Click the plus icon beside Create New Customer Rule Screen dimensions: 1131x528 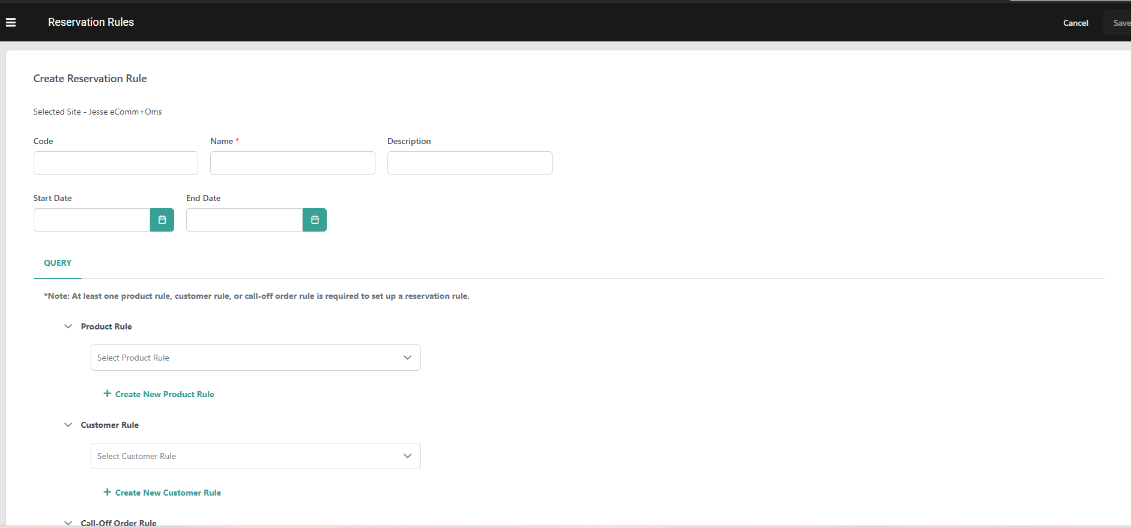pos(108,492)
